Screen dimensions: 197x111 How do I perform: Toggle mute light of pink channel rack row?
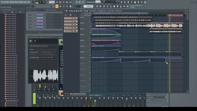(27, 21)
